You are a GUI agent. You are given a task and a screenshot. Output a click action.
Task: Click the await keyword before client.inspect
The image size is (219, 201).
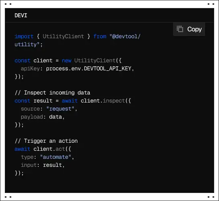pyautogui.click(x=70, y=101)
